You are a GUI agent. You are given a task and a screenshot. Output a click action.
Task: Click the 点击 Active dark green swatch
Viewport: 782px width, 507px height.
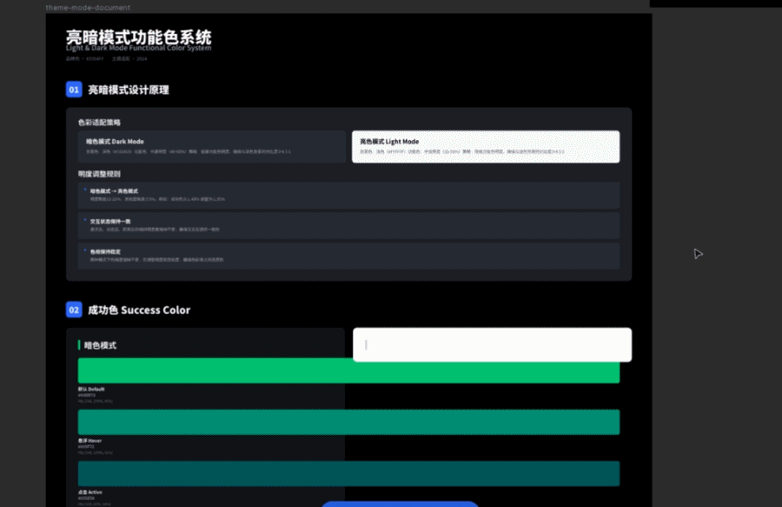(348, 471)
